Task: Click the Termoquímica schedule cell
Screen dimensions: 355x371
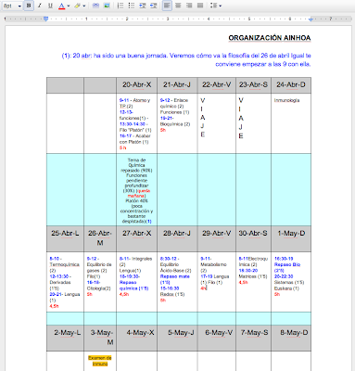Action: coord(65,282)
